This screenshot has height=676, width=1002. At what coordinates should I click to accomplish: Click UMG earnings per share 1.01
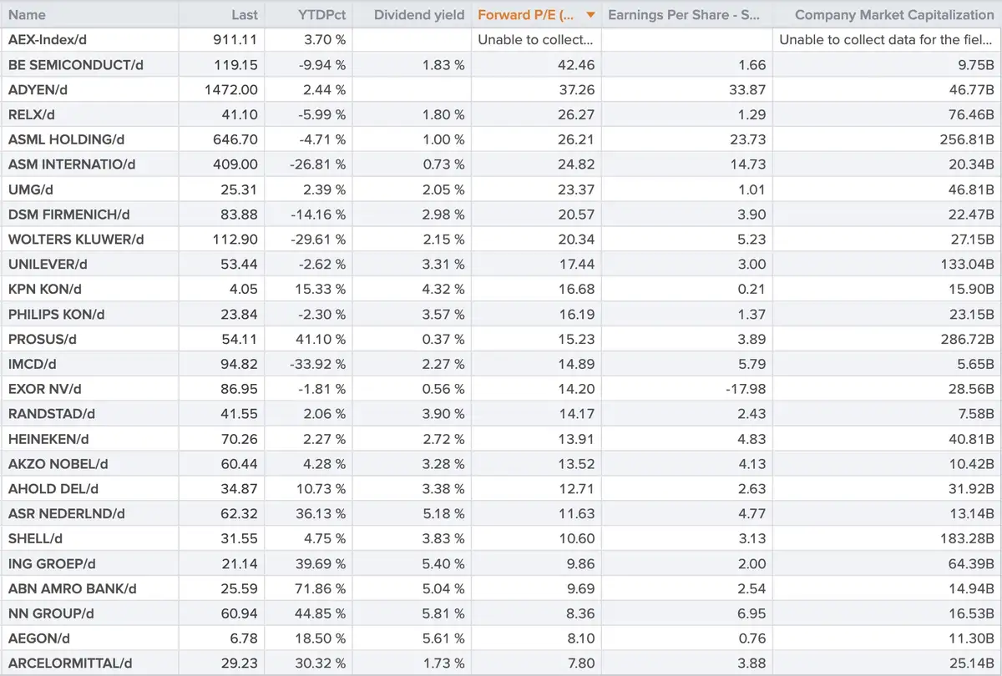[x=752, y=189]
